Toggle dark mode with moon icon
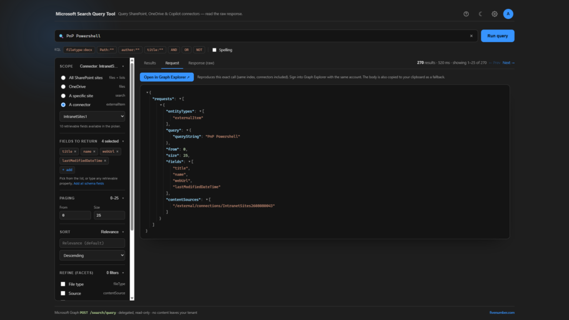Viewport: 569px width, 320px height. (480, 14)
